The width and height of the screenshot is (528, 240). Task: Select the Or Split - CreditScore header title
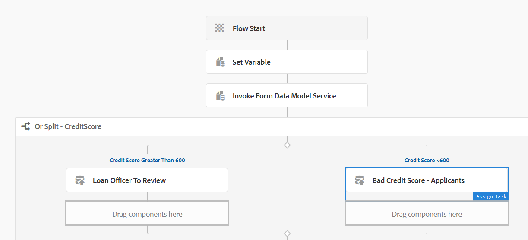click(x=68, y=126)
